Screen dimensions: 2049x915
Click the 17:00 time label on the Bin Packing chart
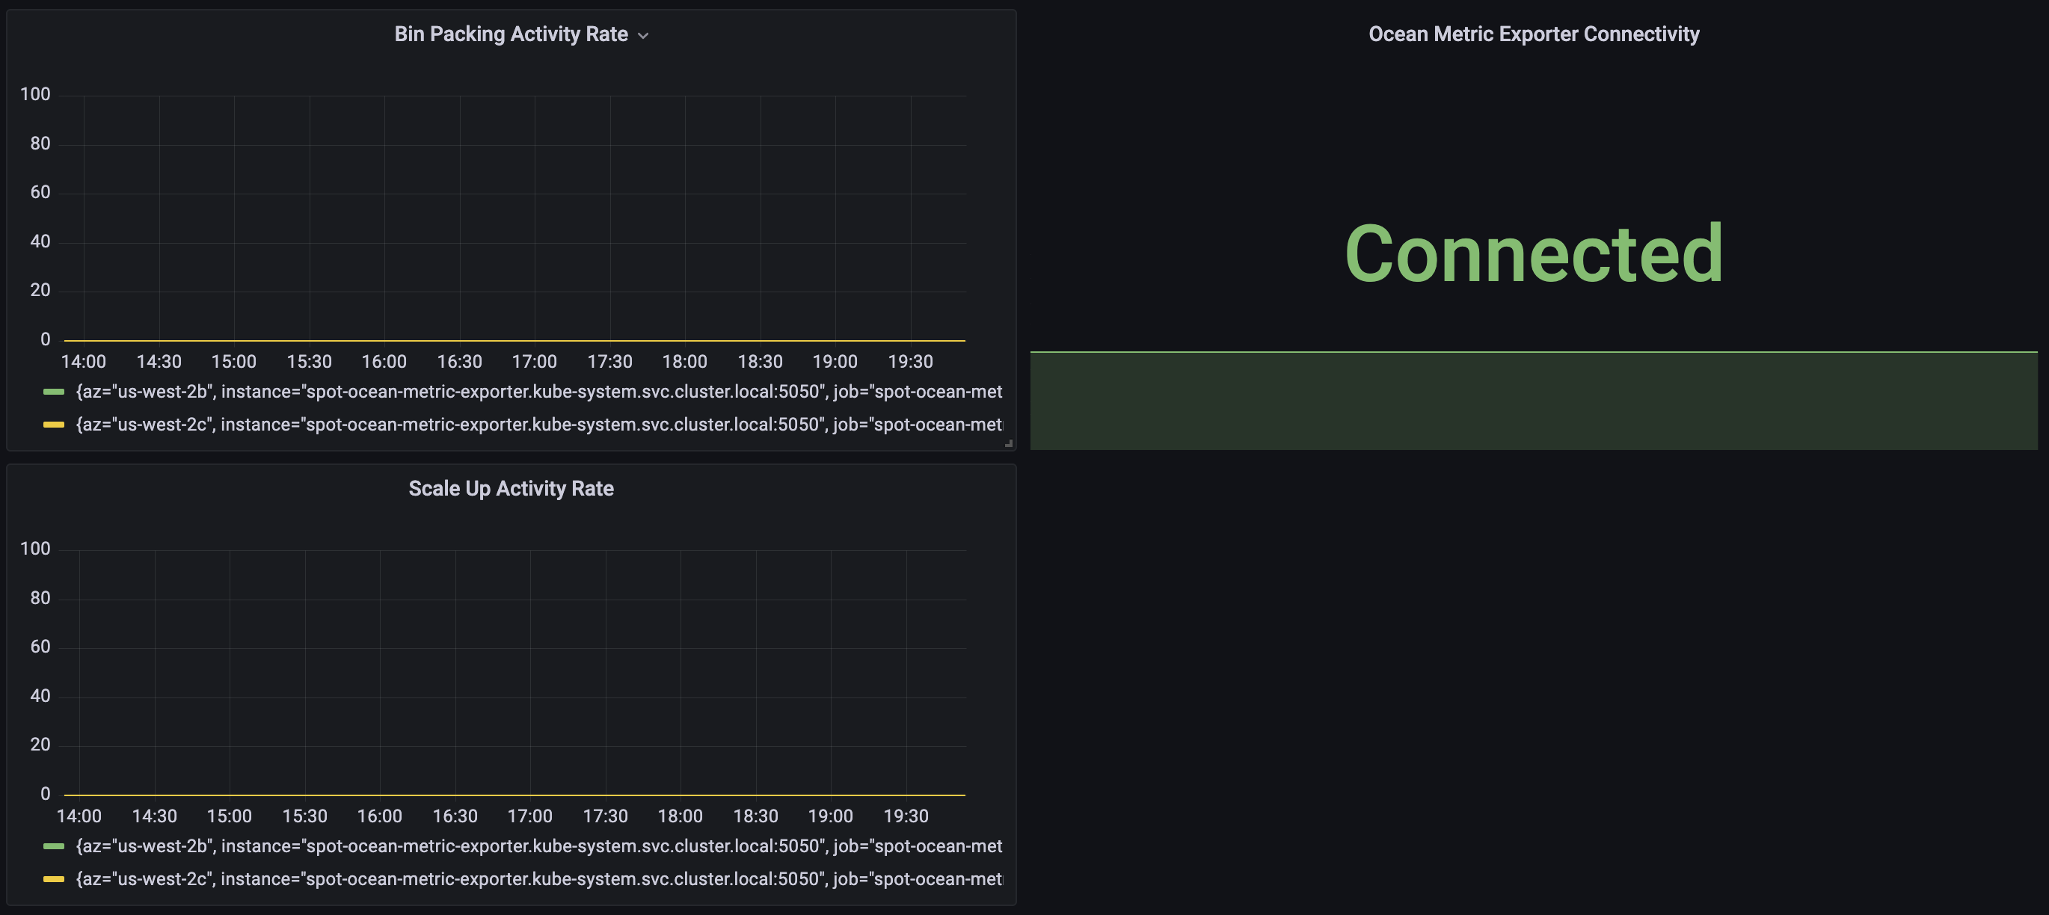pos(534,362)
